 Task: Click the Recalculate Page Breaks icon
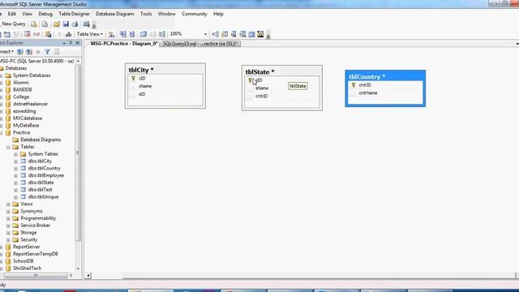click(131, 34)
